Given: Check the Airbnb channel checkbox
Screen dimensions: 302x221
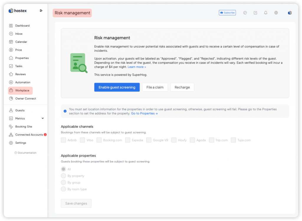Looking at the screenshot, I should pos(63,140).
